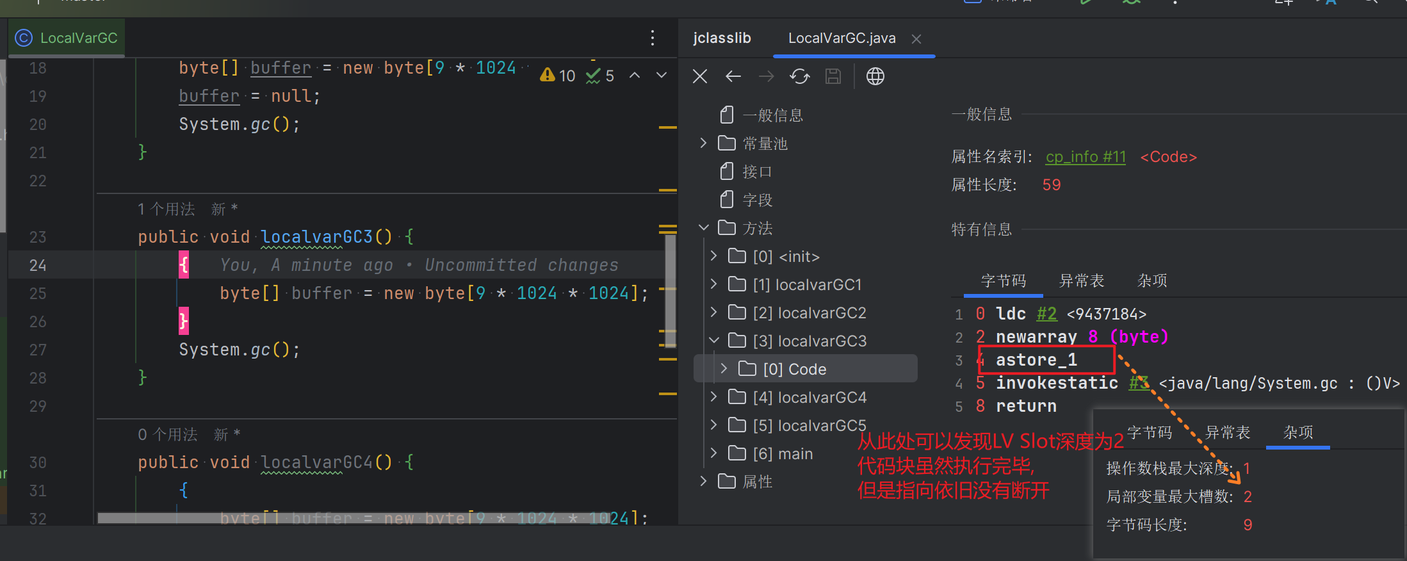Select the 接口 tree node
The image size is (1407, 561).
pyautogui.click(x=746, y=172)
